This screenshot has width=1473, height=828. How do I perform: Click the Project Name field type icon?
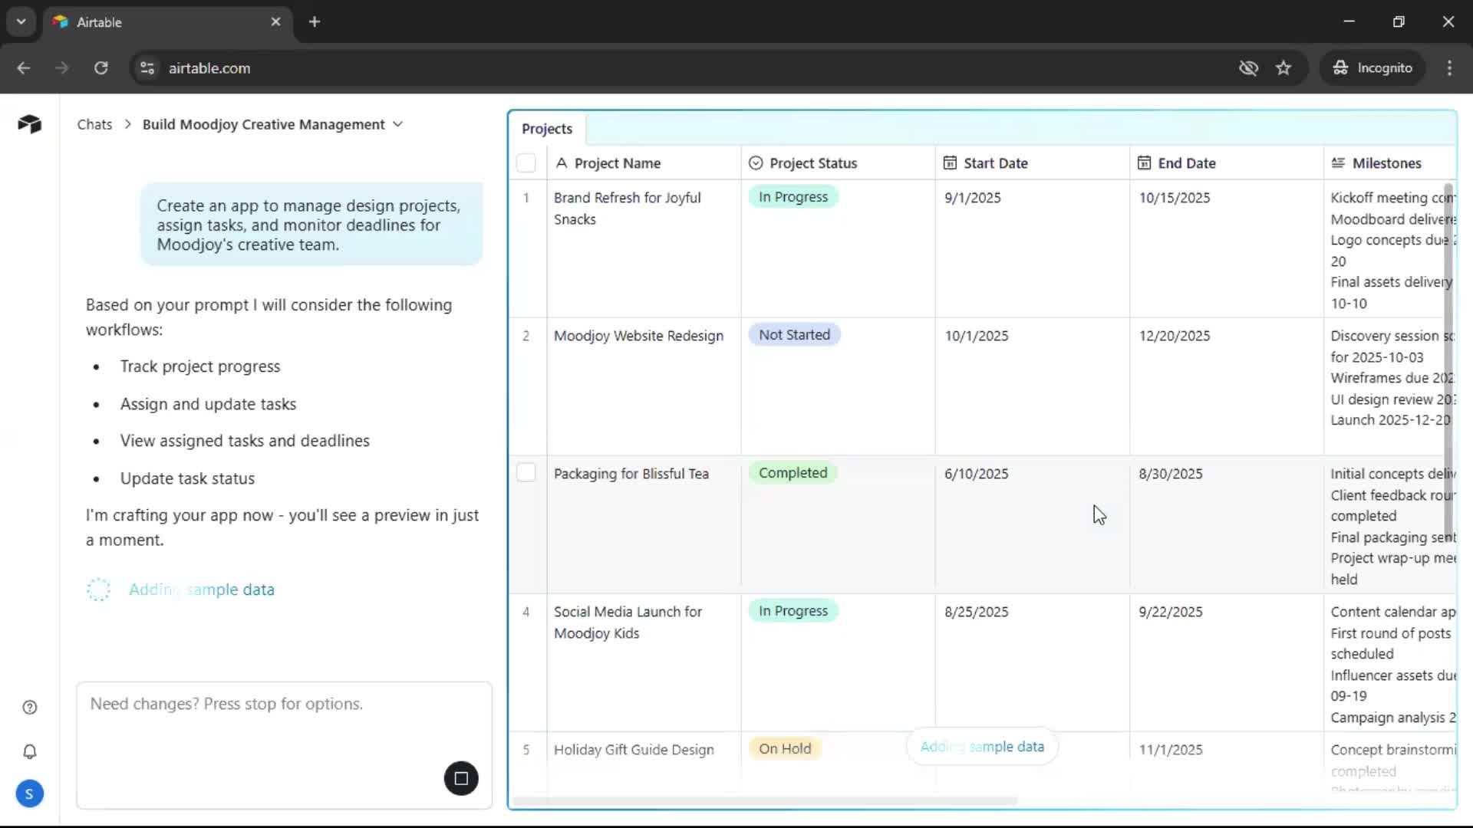(562, 163)
